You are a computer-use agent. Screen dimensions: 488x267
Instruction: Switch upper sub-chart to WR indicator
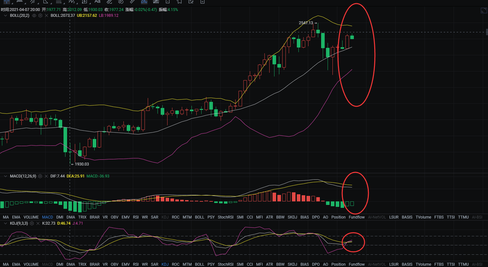pos(145,217)
